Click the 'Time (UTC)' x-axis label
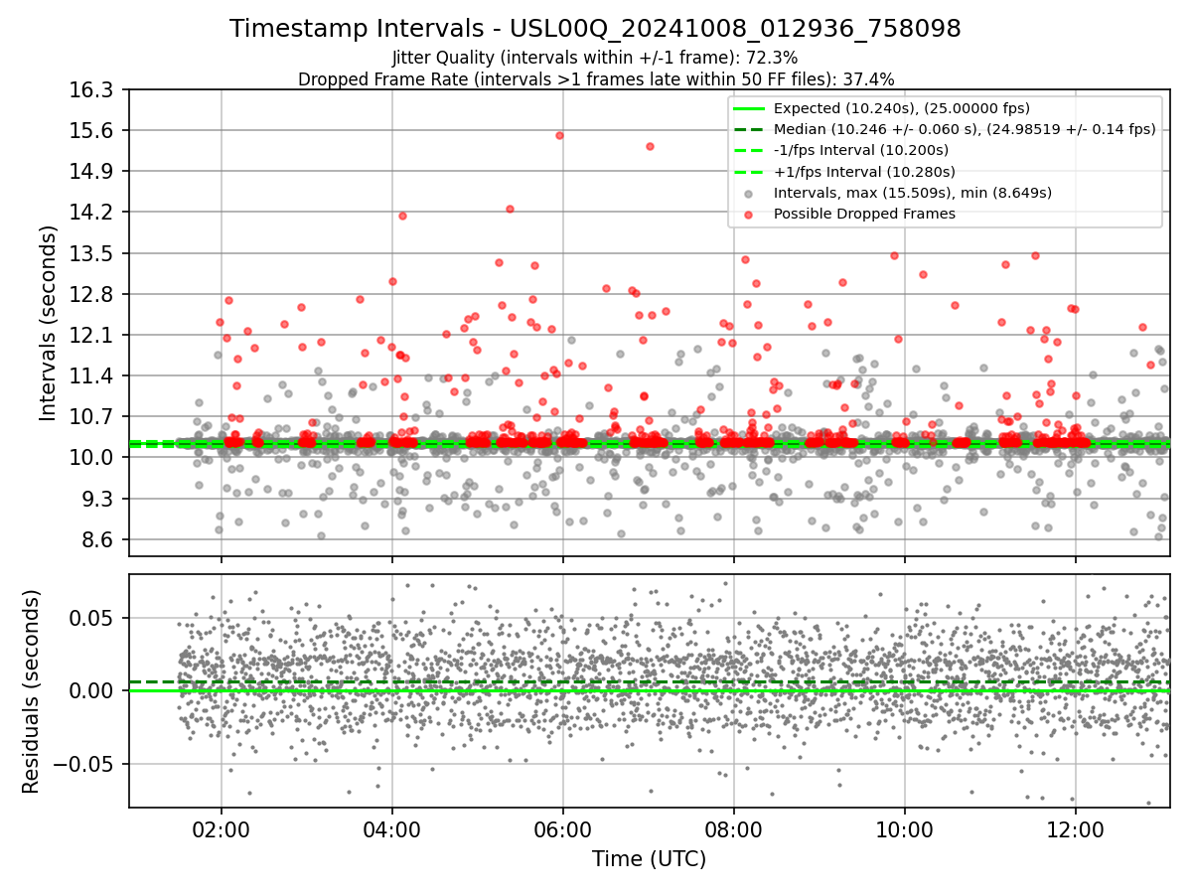The width and height of the screenshot is (1192, 894). [x=649, y=859]
